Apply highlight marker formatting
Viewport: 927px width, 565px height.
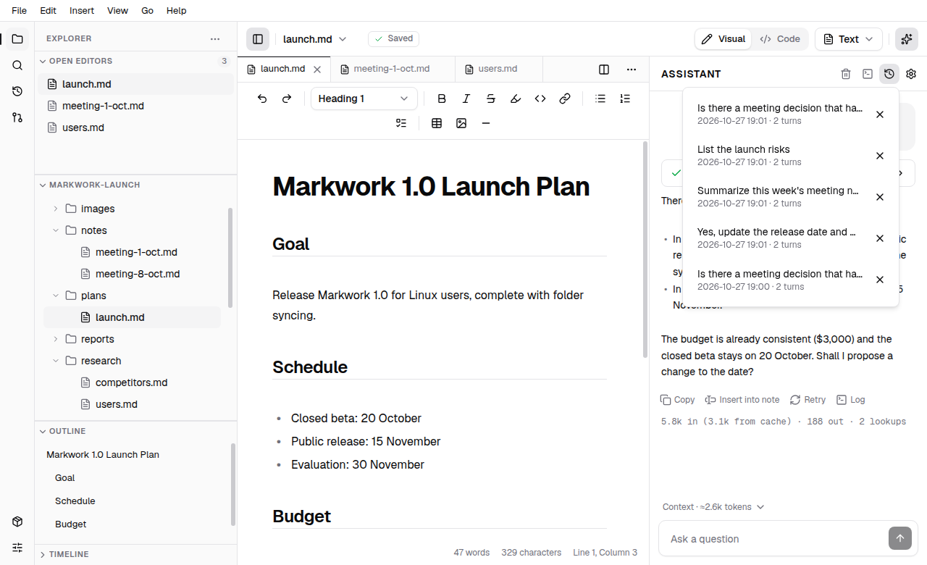(516, 99)
